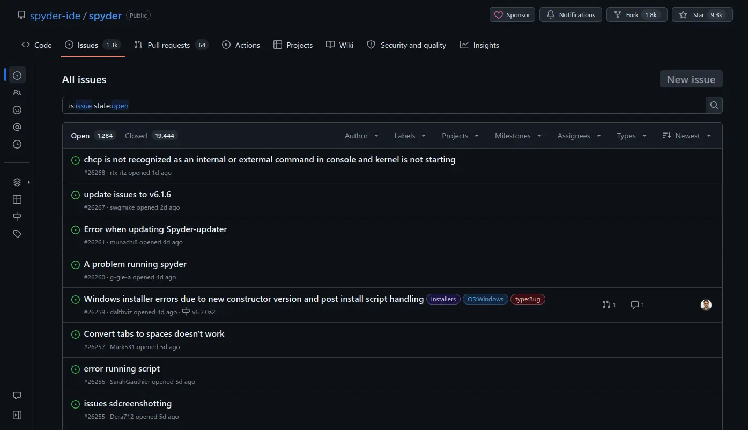Open the Projects table icon in the sidebar
This screenshot has width=748, height=430.
point(17,199)
